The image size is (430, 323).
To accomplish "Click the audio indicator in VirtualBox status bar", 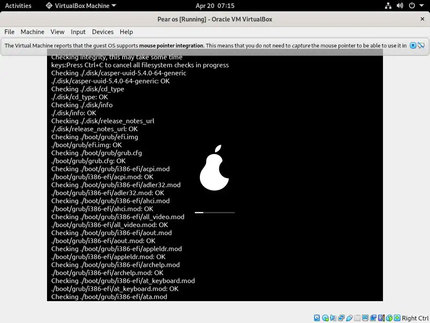I will (x=333, y=318).
